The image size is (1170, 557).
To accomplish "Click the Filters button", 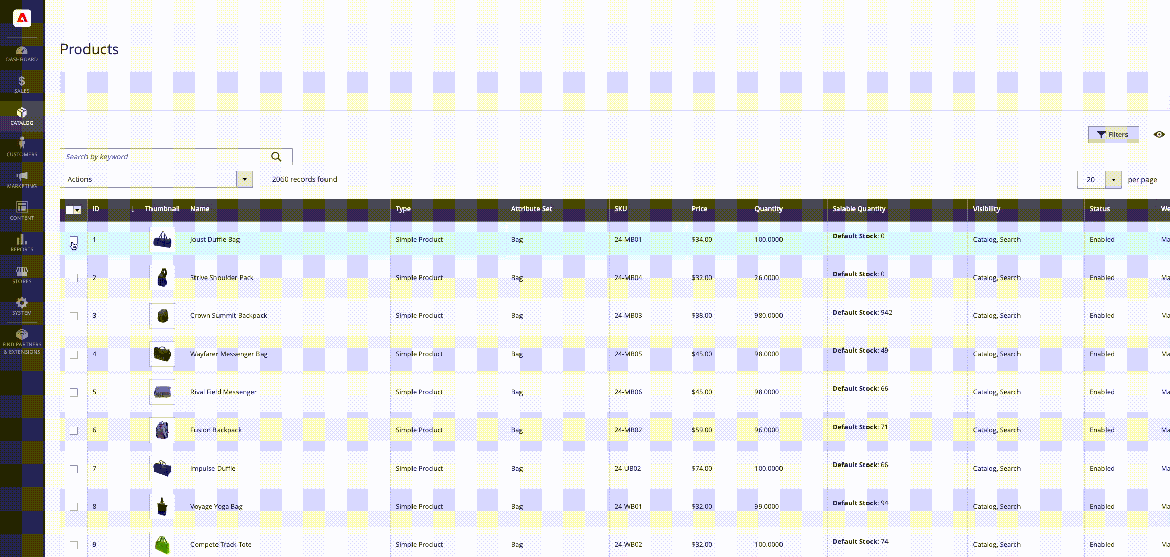I will tap(1113, 135).
